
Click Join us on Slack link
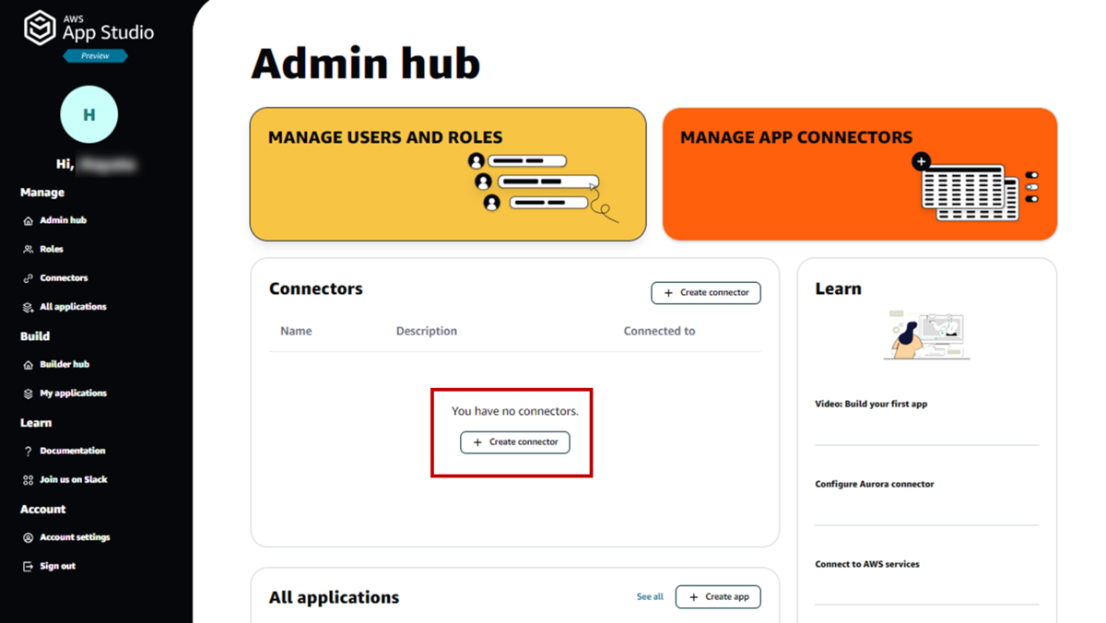[x=73, y=479]
